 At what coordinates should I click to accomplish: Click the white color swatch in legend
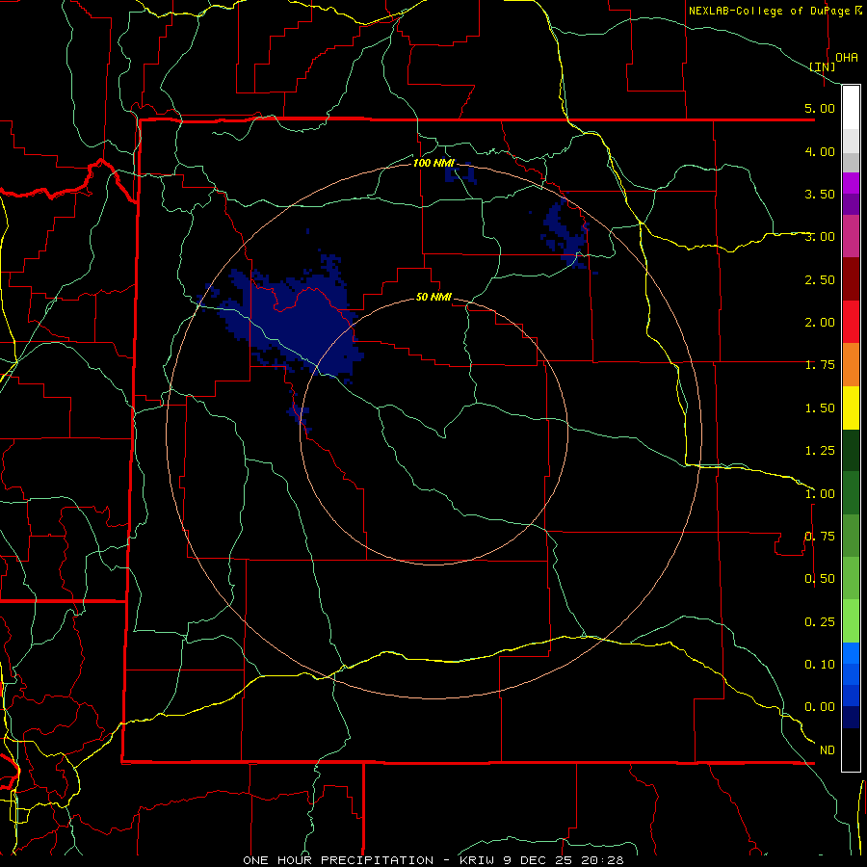[x=851, y=108]
